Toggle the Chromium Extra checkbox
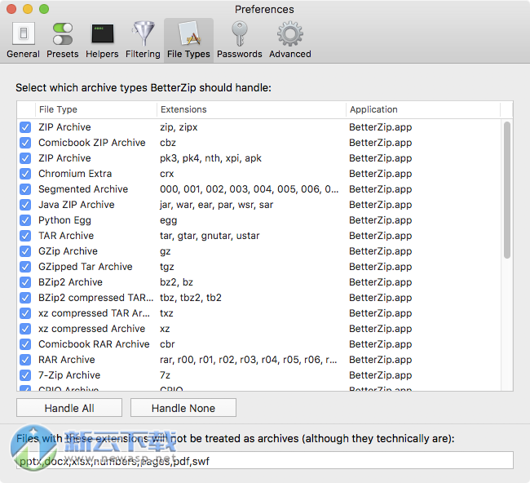Screen dimensions: 530x483 (x=25, y=174)
